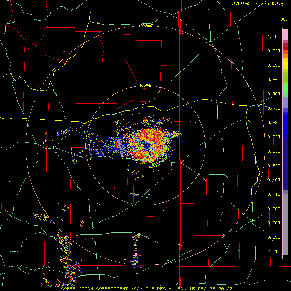This screenshot has width=291, height=291.
Task: Click the 0.253 legend value
Action: tap(274, 237)
